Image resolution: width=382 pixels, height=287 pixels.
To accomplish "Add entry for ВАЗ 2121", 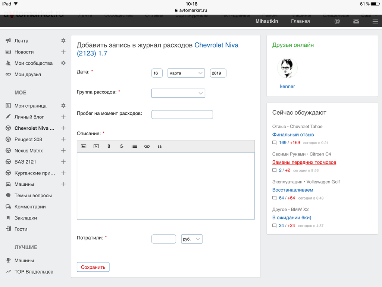I will (63, 162).
